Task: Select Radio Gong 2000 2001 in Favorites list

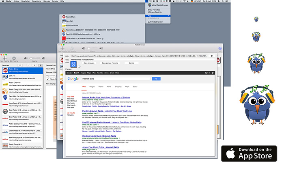Action: [23, 91]
